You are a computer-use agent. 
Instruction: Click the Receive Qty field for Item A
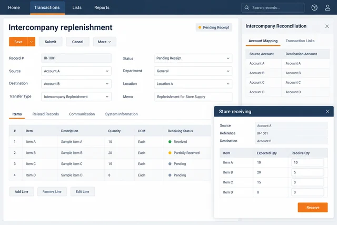308,162
